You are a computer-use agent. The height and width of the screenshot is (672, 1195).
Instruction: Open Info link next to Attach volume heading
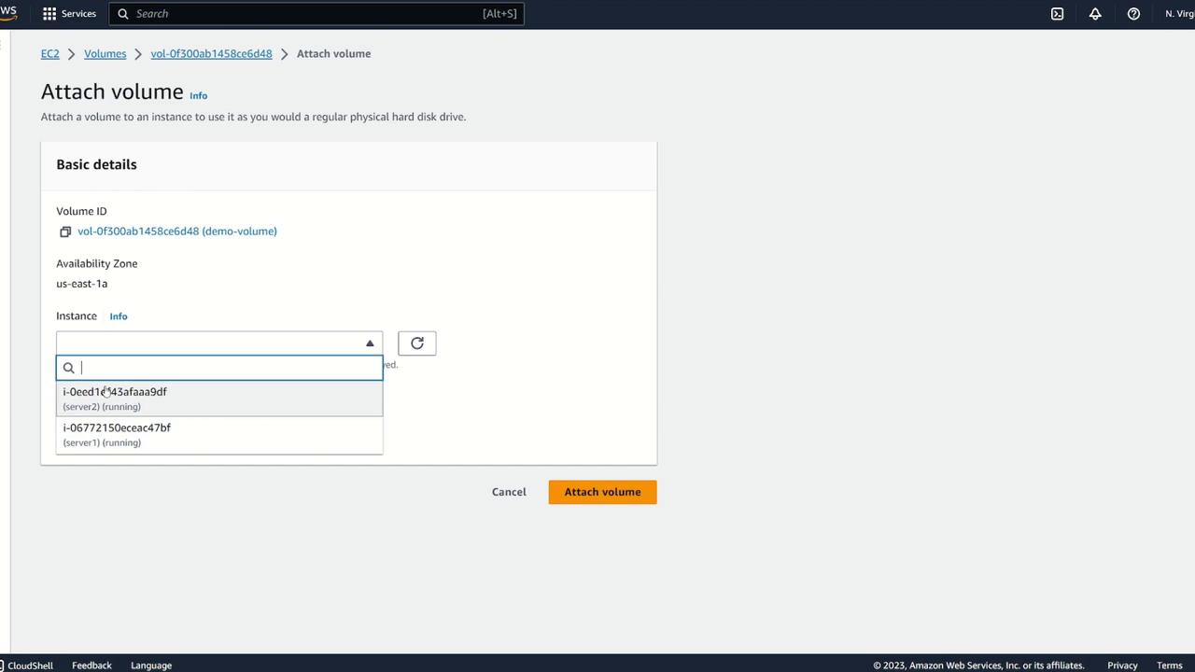pos(199,95)
